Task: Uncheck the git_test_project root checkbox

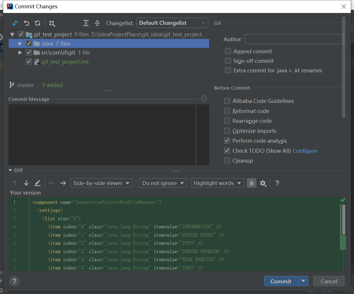Action: pyautogui.click(x=21, y=34)
